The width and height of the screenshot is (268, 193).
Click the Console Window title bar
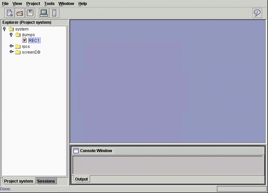pyautogui.click(x=168, y=151)
